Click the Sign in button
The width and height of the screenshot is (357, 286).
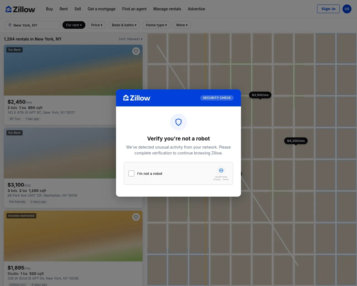coord(328,9)
